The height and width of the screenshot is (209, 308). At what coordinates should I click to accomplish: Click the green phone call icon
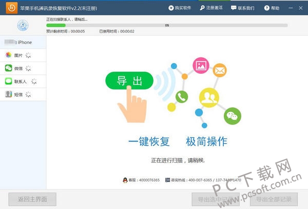(181, 96)
